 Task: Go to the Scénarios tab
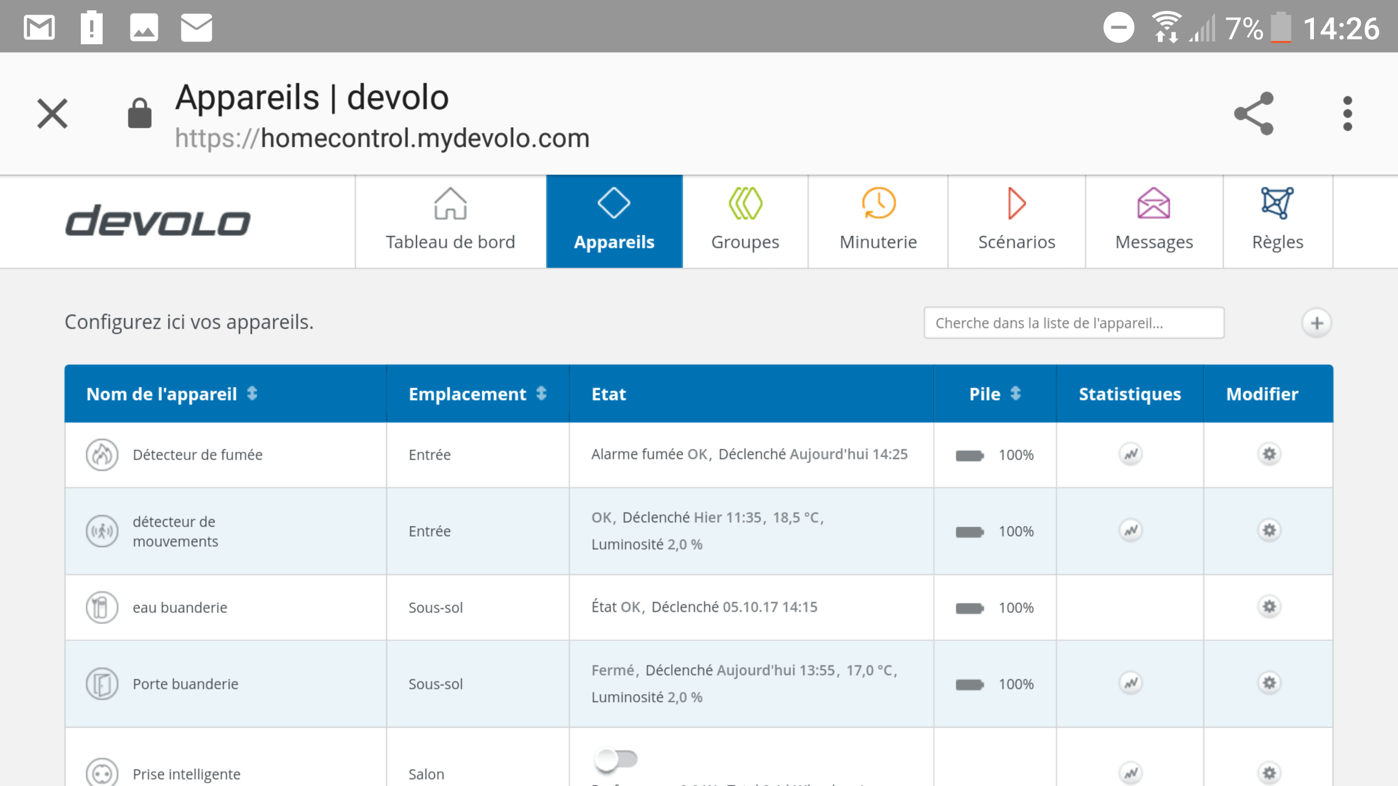pyautogui.click(x=1016, y=221)
